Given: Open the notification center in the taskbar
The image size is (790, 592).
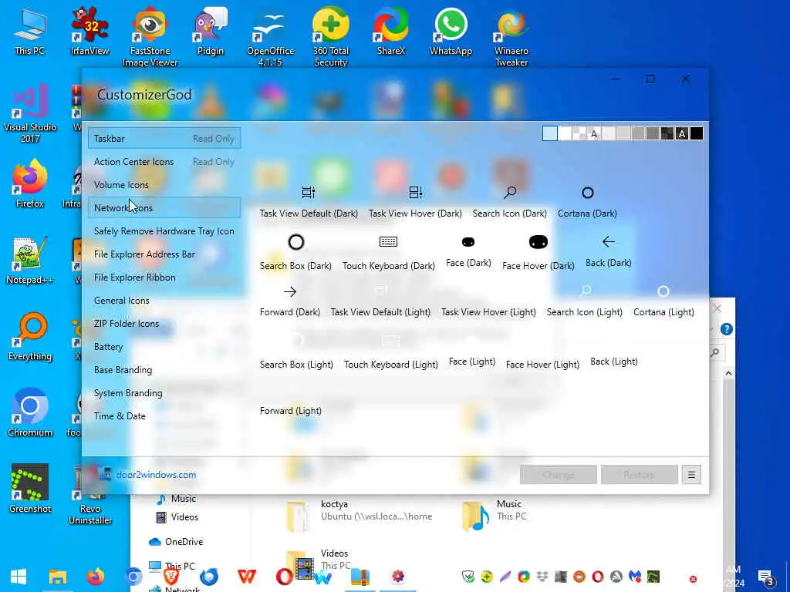Looking at the screenshot, I should (x=766, y=578).
